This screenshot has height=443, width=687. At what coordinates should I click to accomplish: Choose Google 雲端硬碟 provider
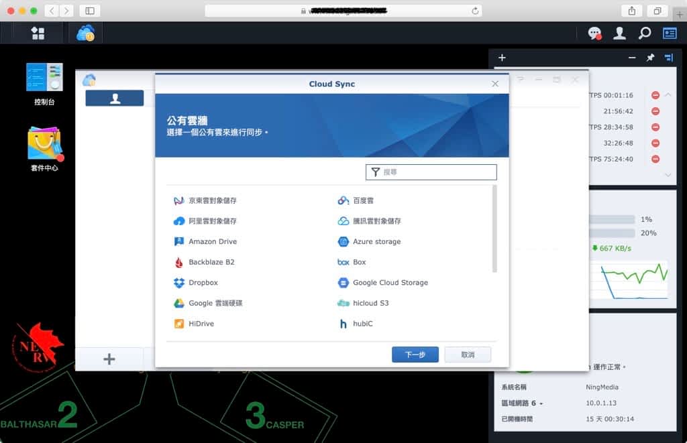pyautogui.click(x=208, y=303)
